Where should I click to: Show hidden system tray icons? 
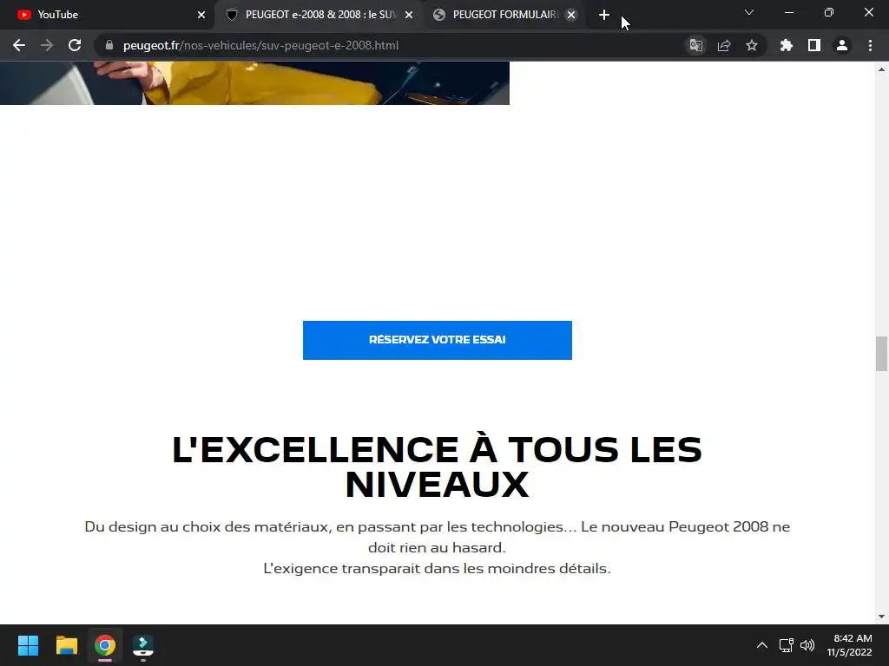[x=762, y=645]
